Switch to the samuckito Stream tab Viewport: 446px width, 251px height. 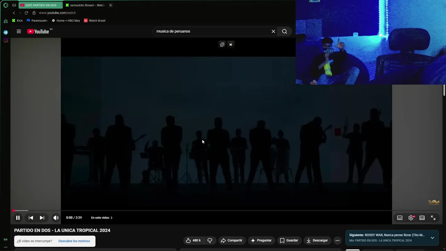coord(85,5)
